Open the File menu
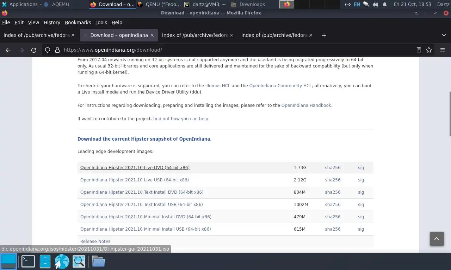Image resolution: width=451 pixels, height=270 pixels. click(x=6, y=22)
